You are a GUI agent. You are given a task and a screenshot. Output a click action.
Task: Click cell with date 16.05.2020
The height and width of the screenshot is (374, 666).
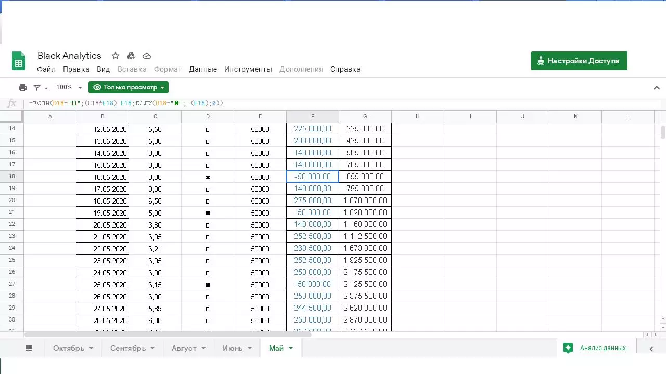(103, 177)
